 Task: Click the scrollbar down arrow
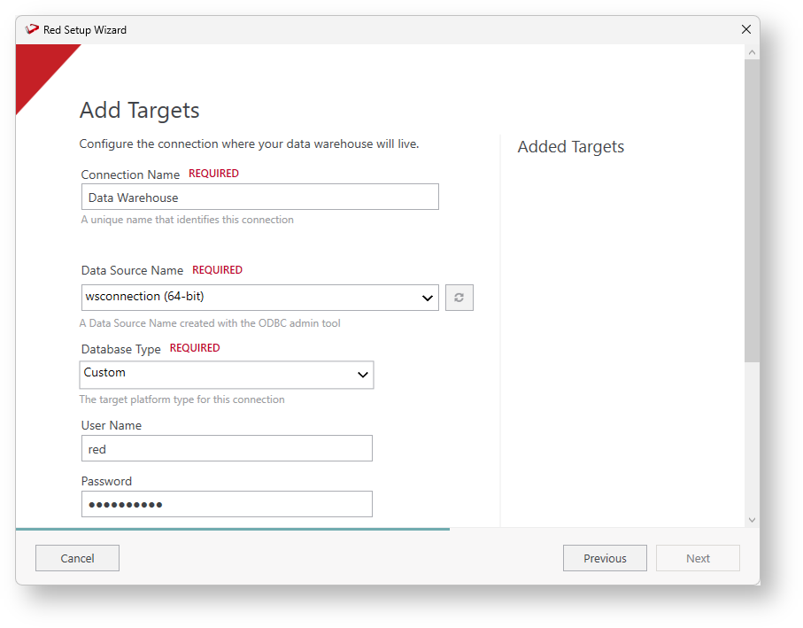point(752,519)
